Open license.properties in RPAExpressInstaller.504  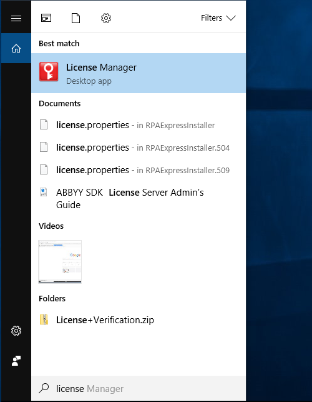(139, 148)
